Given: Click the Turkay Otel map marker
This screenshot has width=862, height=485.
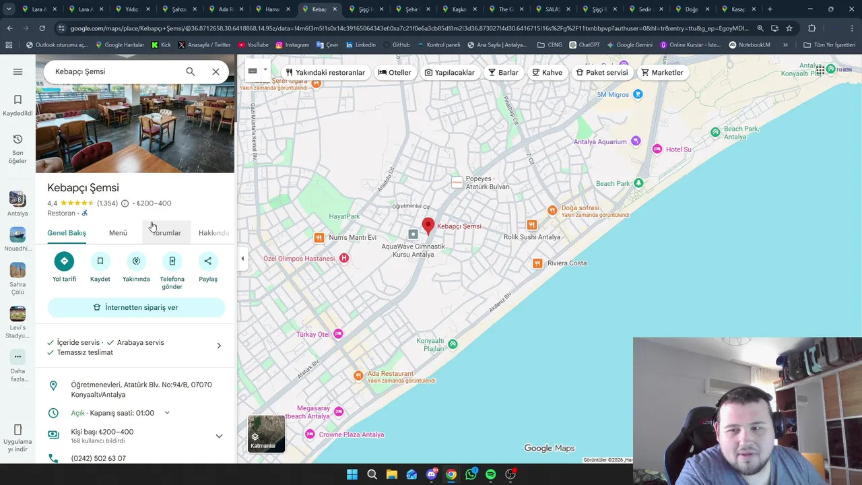Looking at the screenshot, I should 338,334.
